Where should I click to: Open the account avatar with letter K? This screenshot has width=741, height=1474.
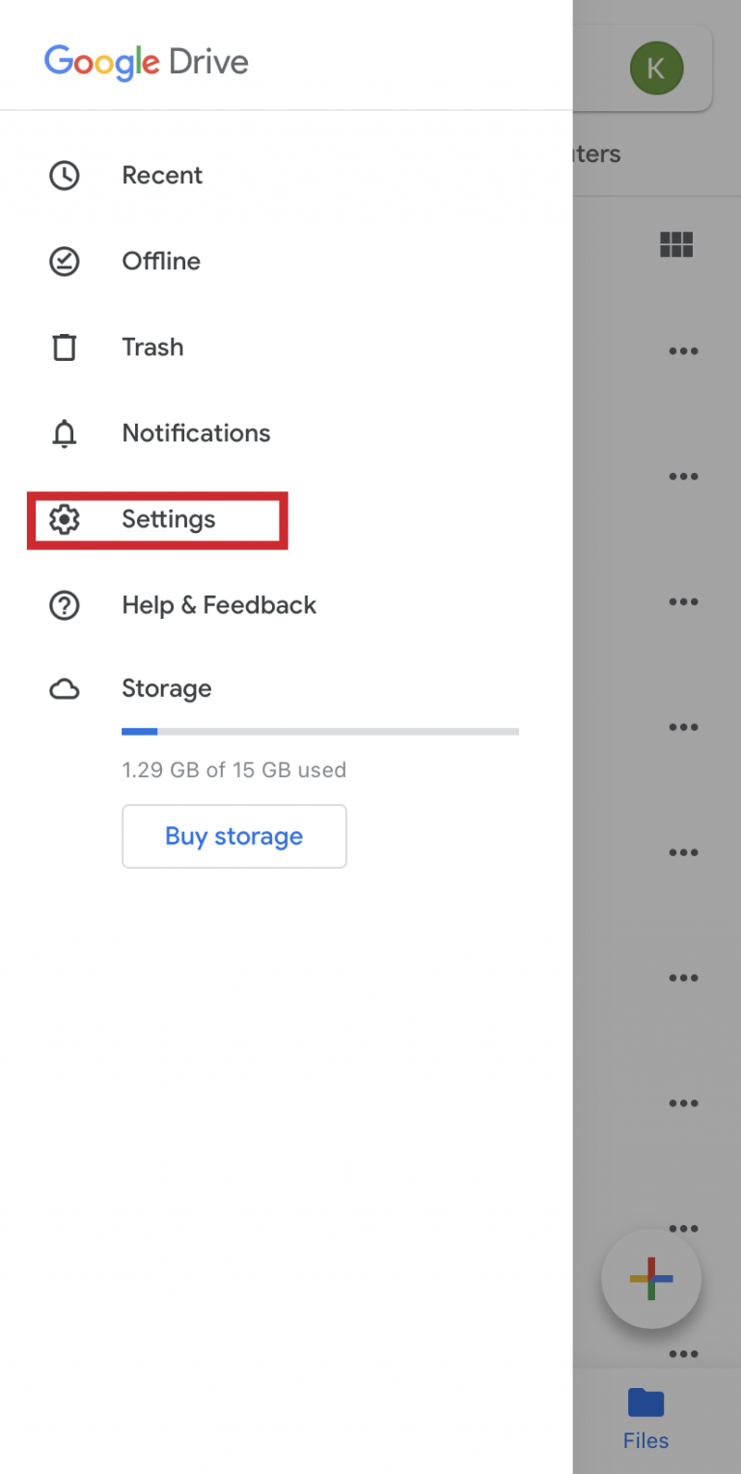point(656,69)
